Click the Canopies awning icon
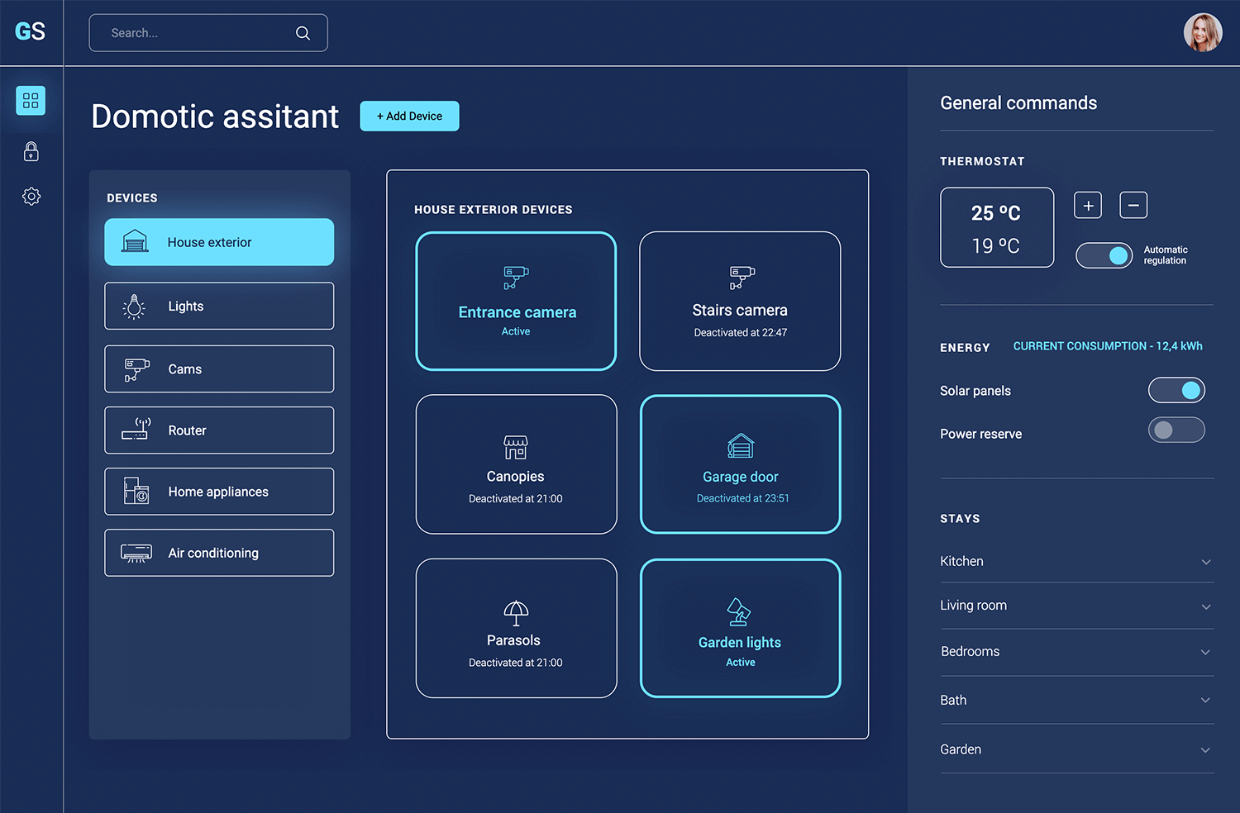The height and width of the screenshot is (813, 1240). point(516,447)
